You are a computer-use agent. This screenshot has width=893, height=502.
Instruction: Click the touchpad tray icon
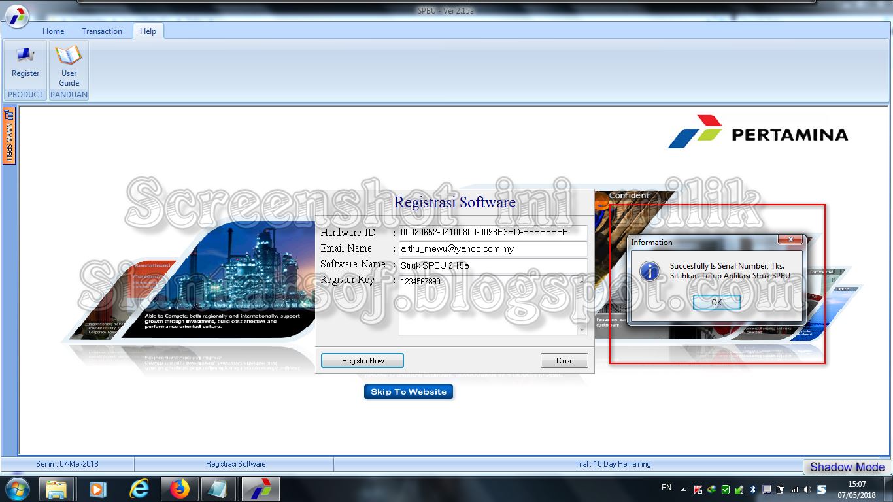tap(767, 489)
